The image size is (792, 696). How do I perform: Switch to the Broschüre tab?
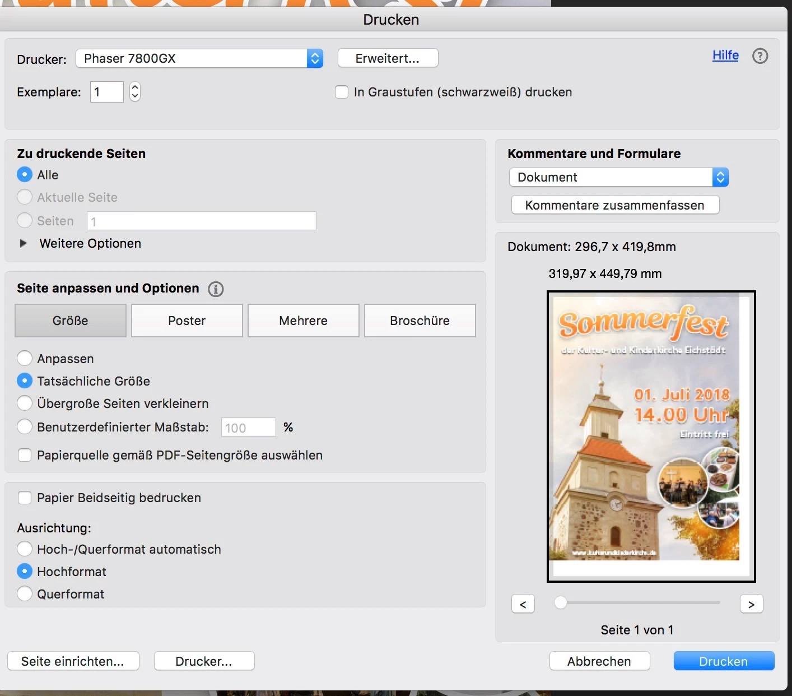click(420, 321)
